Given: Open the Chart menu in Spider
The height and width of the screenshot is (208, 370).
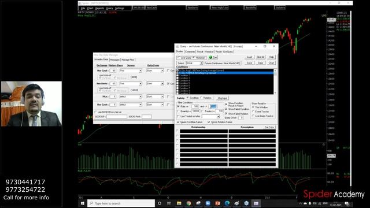Looking at the screenshot, I should pyautogui.click(x=90, y=8).
